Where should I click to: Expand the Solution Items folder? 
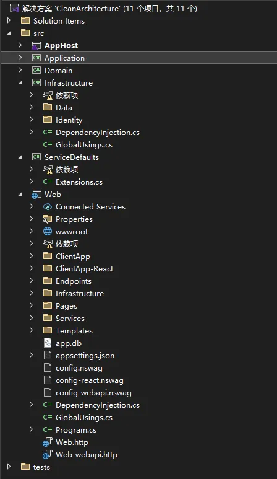(x=9, y=20)
